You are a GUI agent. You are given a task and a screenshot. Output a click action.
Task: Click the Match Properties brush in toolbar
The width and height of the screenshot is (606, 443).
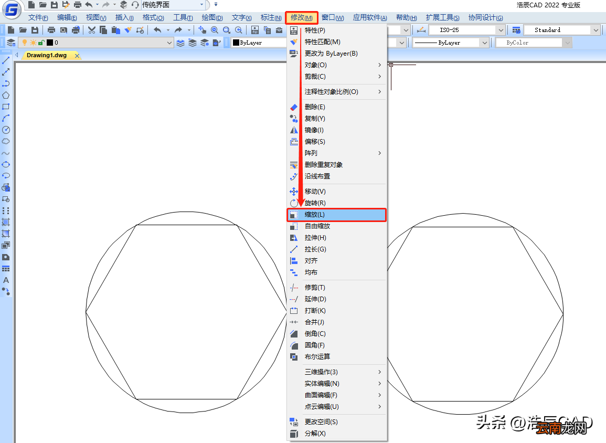pyautogui.click(x=128, y=30)
